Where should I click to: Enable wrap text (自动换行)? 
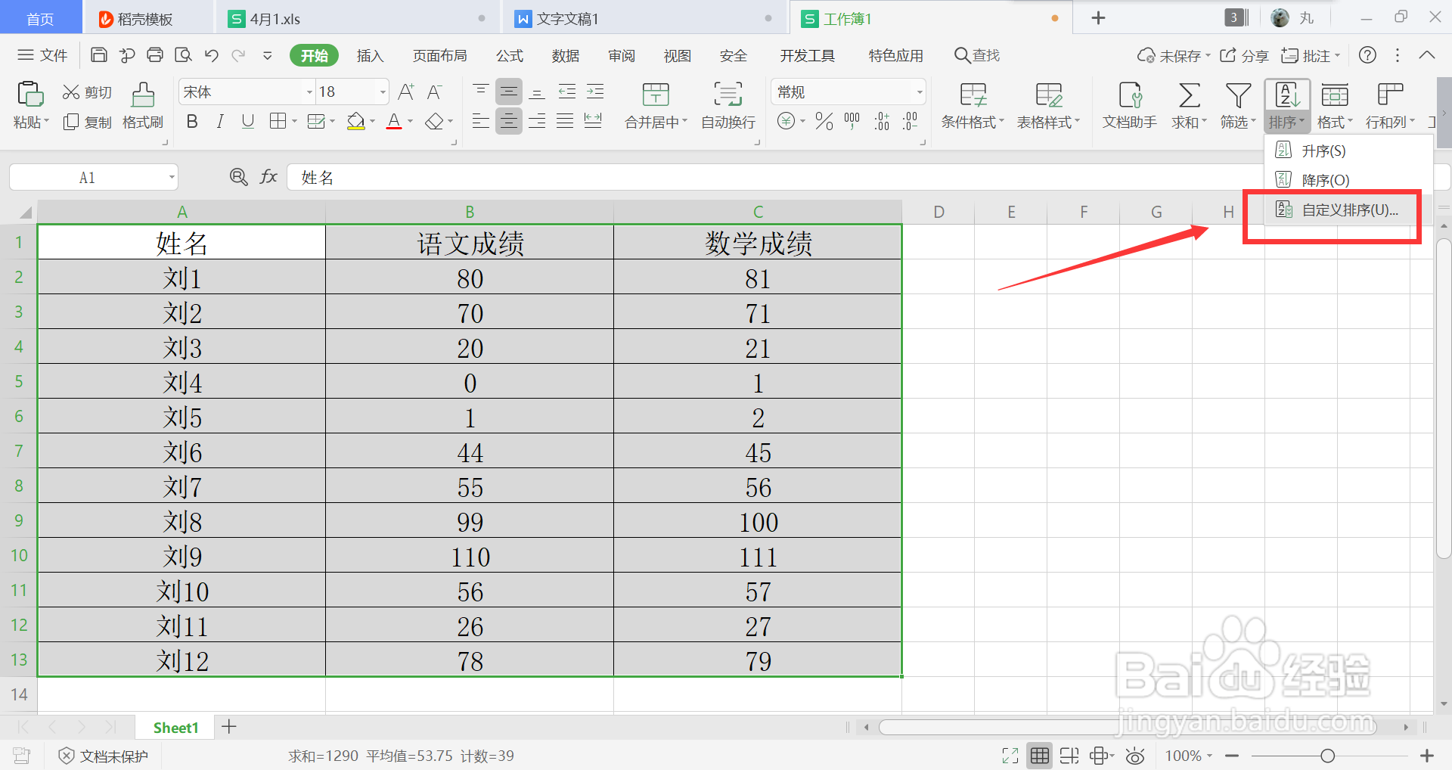point(727,106)
